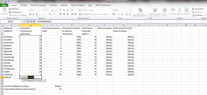This screenshot has width=207, height=95.
Task: Switch to the Рецензирование tab
Action: 78,5
